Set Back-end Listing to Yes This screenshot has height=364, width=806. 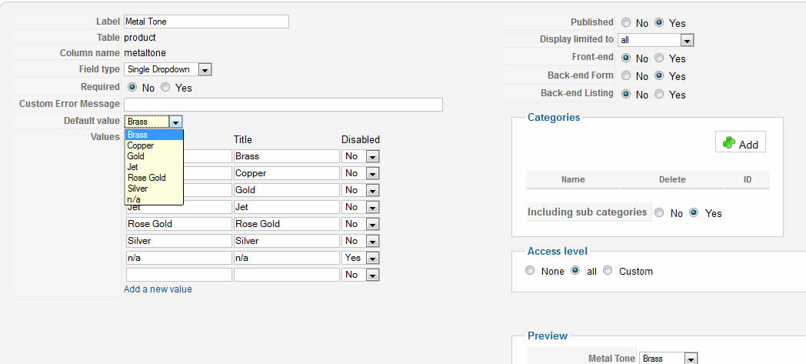tap(661, 95)
